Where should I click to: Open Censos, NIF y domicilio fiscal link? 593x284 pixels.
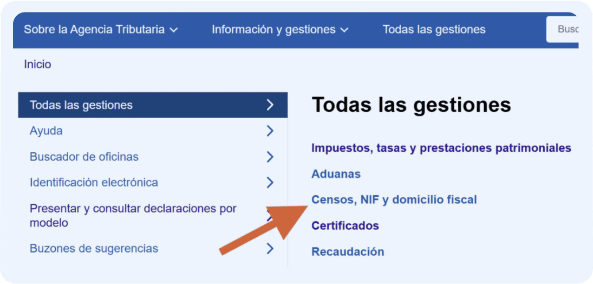(x=394, y=199)
